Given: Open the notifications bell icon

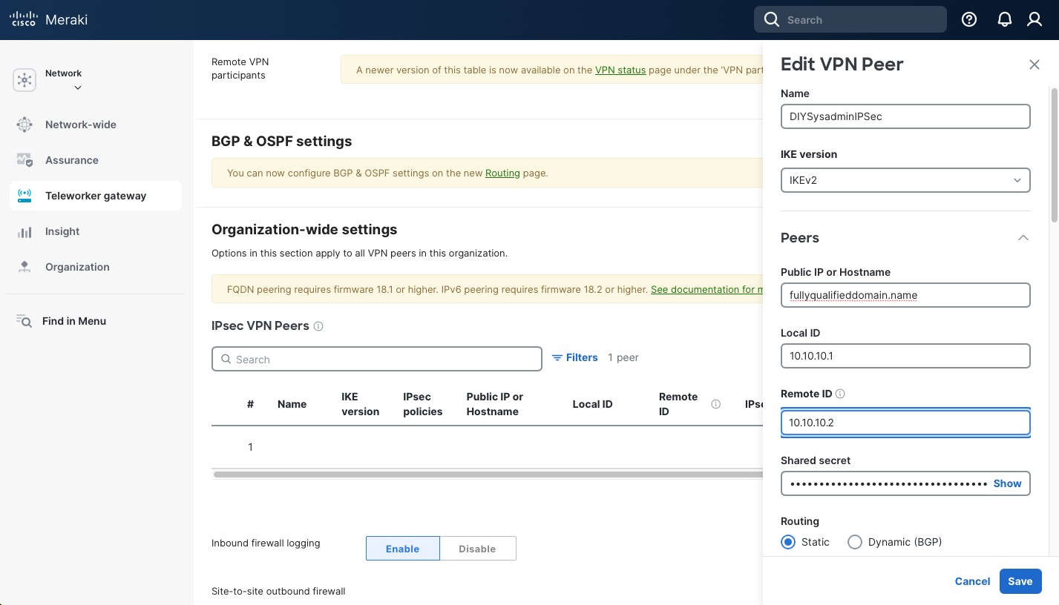Looking at the screenshot, I should 1004,20.
